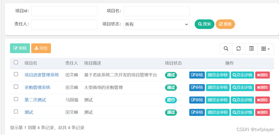The image size is (279, 135).
Task: Click 删除 in the 项目进度管理系统 row
Action: point(263,75)
